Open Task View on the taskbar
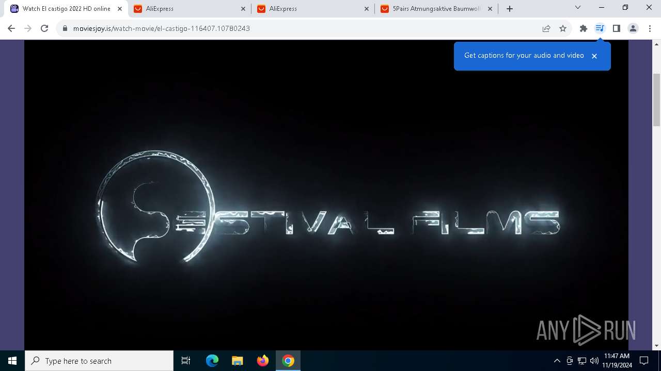This screenshot has height=371, width=661. point(186,361)
